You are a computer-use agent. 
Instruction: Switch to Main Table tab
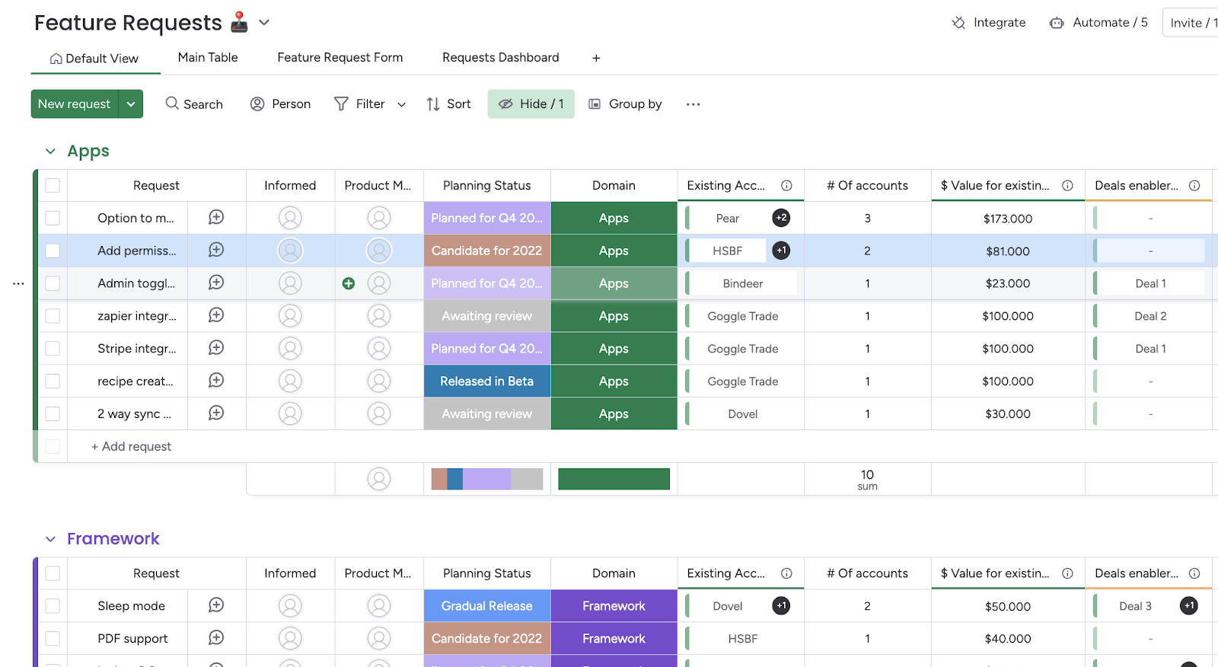[x=208, y=57]
